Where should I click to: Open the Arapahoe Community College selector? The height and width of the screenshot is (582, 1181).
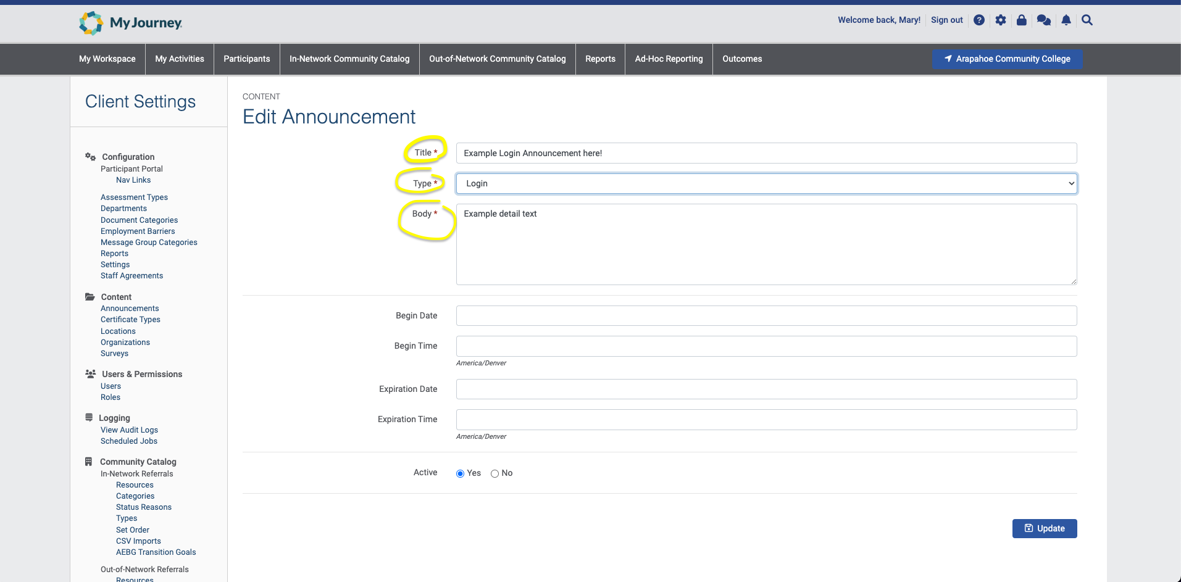(x=1007, y=59)
